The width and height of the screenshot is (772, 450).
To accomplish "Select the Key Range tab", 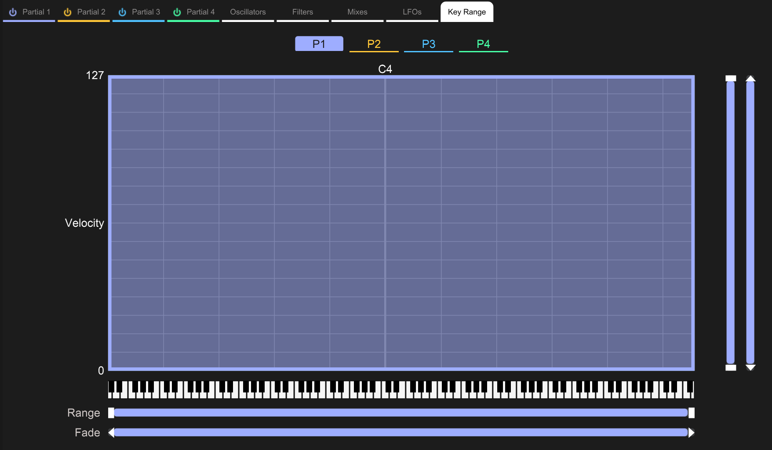I will coord(467,12).
